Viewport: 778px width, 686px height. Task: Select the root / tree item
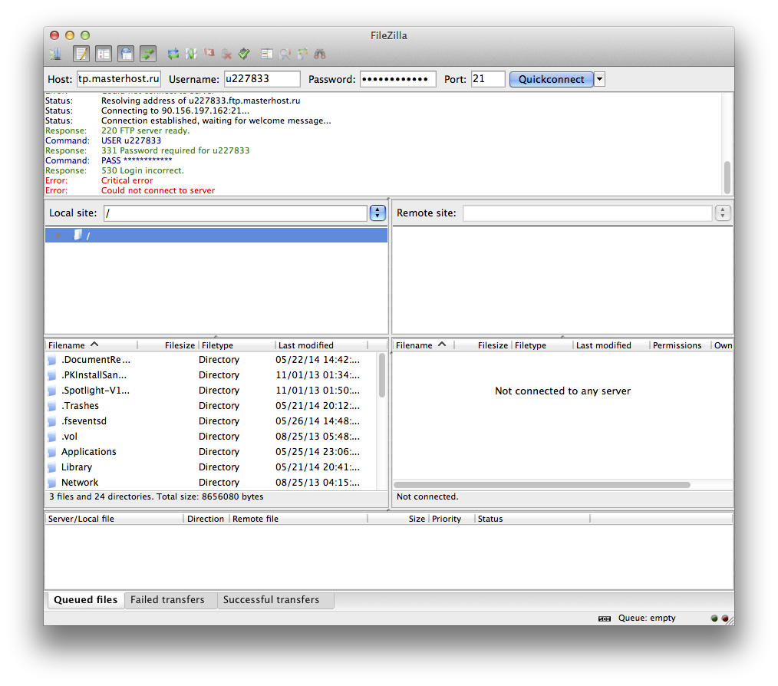coord(216,235)
